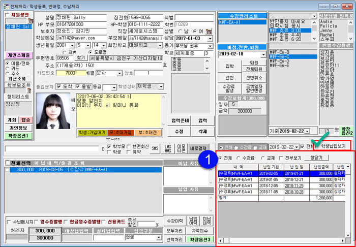Click the 삭제 button
Image resolution: width=356 pixels, height=247 pixels.
tap(203, 131)
